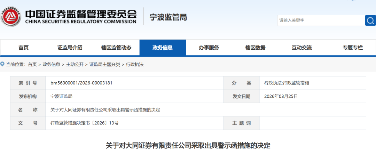
Task: Click the date 2026年03月25日
Action: tap(281, 97)
